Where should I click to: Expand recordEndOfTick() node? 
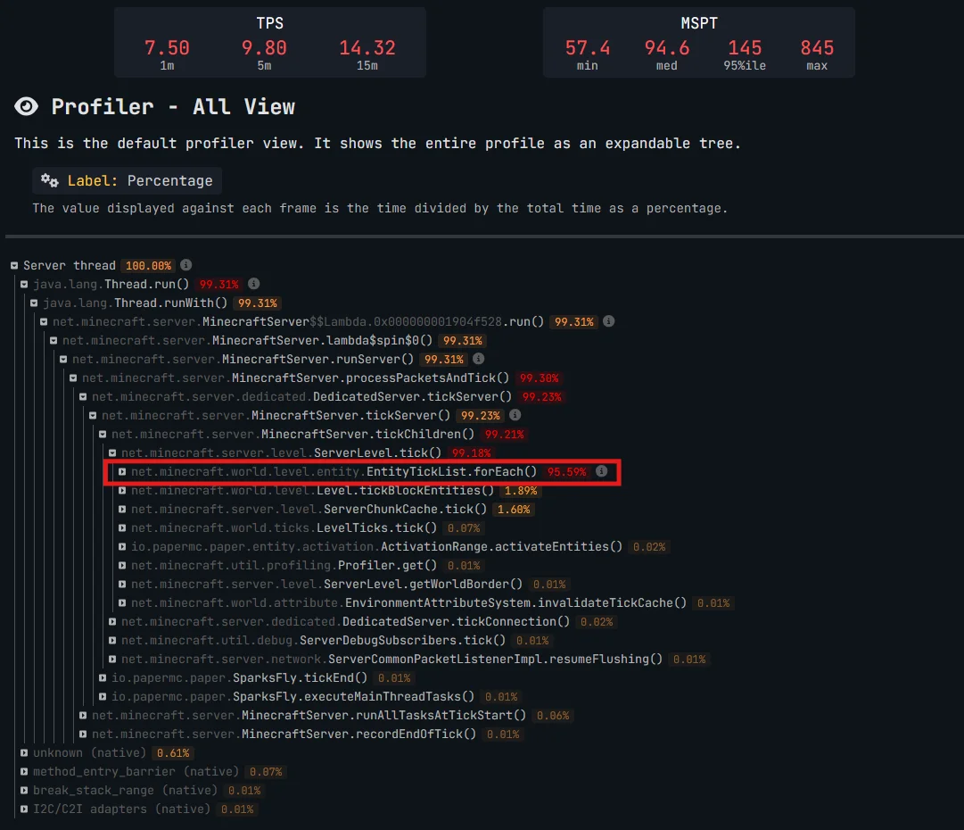point(83,735)
